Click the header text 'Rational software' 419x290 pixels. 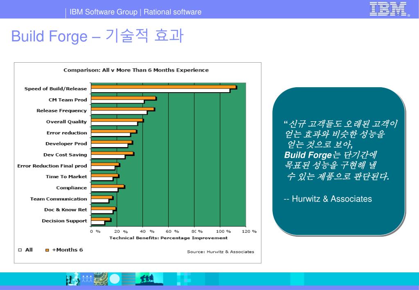point(172,12)
